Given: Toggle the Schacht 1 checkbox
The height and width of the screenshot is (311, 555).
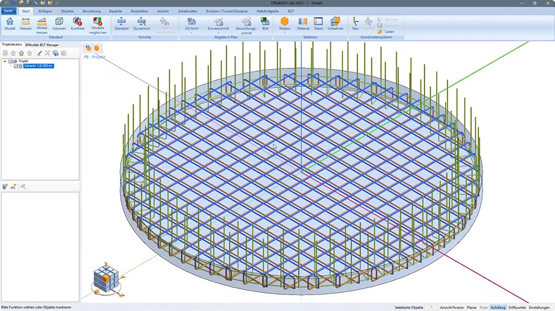Looking at the screenshot, I should click(16, 66).
